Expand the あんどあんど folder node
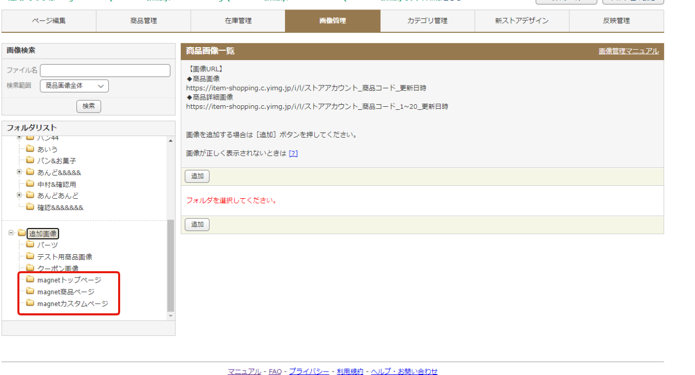This screenshot has width=695, height=375. coord(19,195)
